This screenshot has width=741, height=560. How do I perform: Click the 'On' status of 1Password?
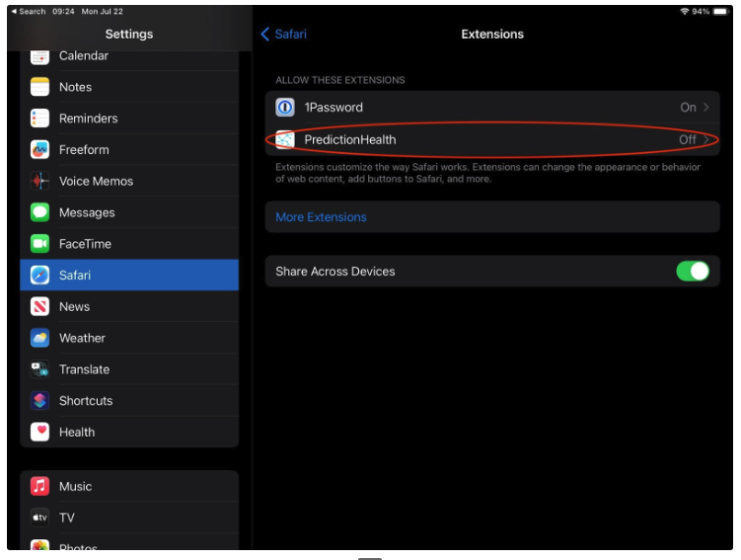point(688,108)
